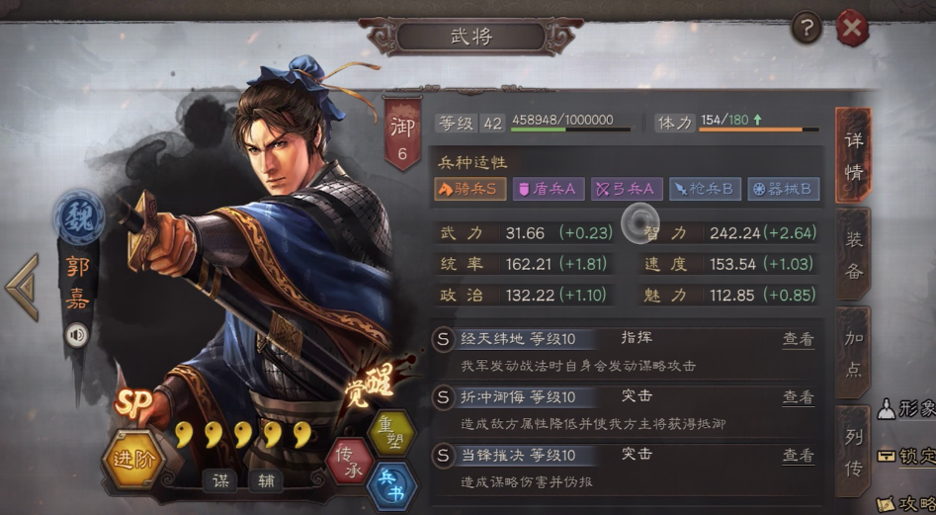Image resolution: width=936 pixels, height=515 pixels.
Task: Open the 列传 biography tab
Action: (x=854, y=453)
